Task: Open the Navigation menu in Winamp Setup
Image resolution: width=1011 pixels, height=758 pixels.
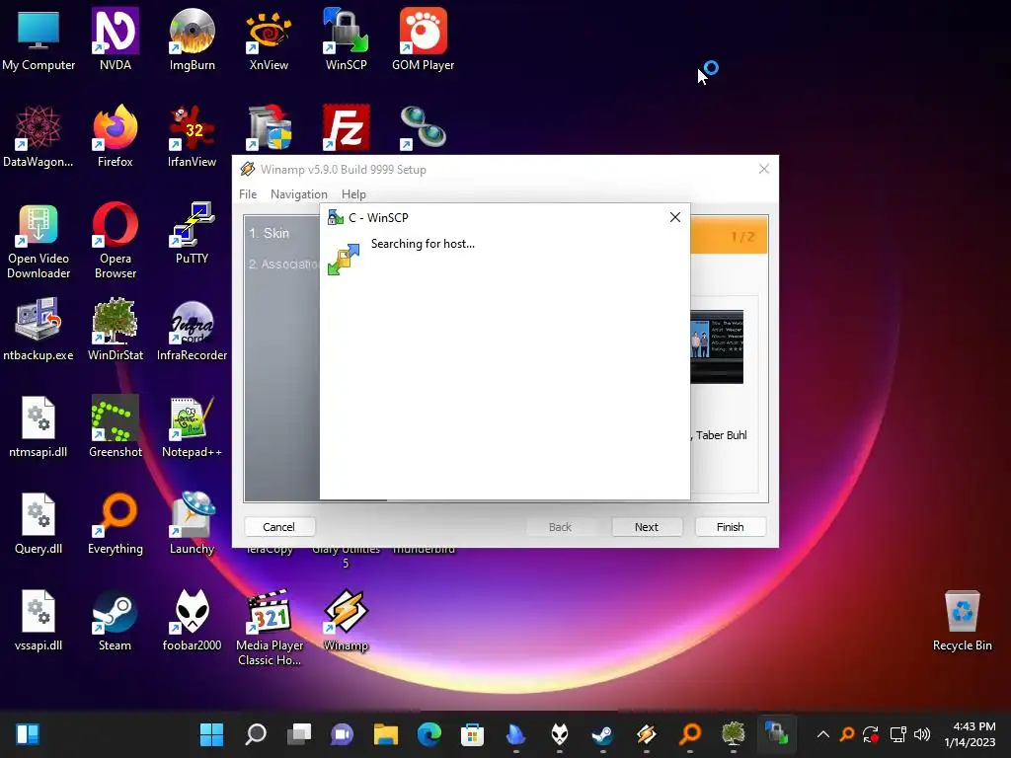Action: coord(298,194)
